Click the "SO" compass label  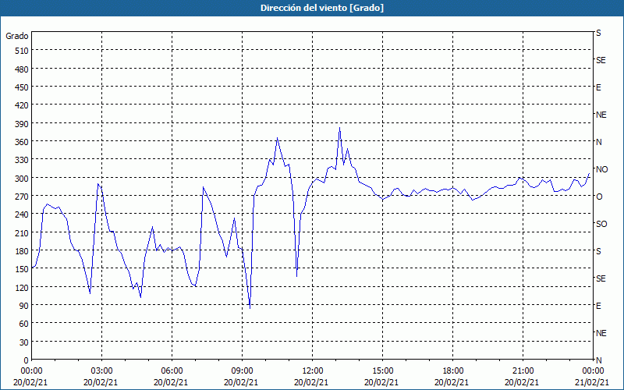[601, 224]
